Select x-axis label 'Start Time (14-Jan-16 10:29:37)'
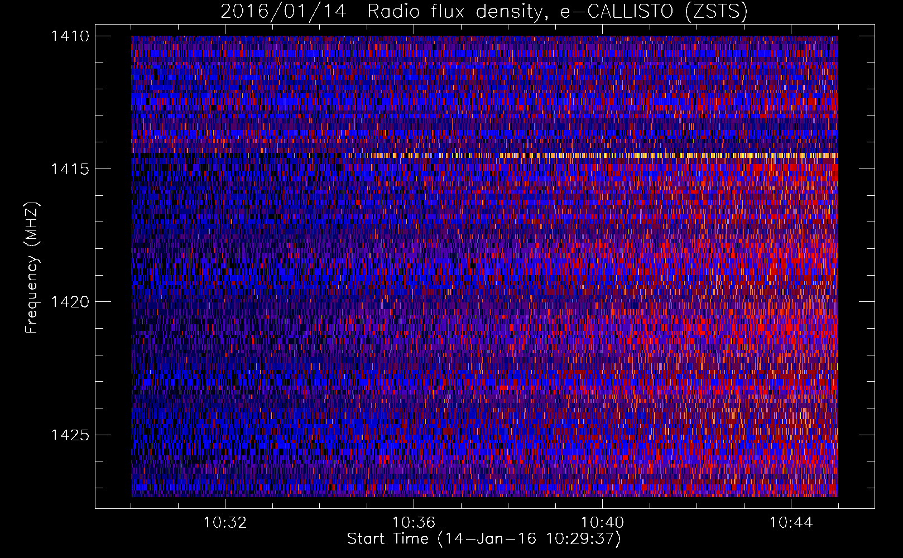 (484, 539)
